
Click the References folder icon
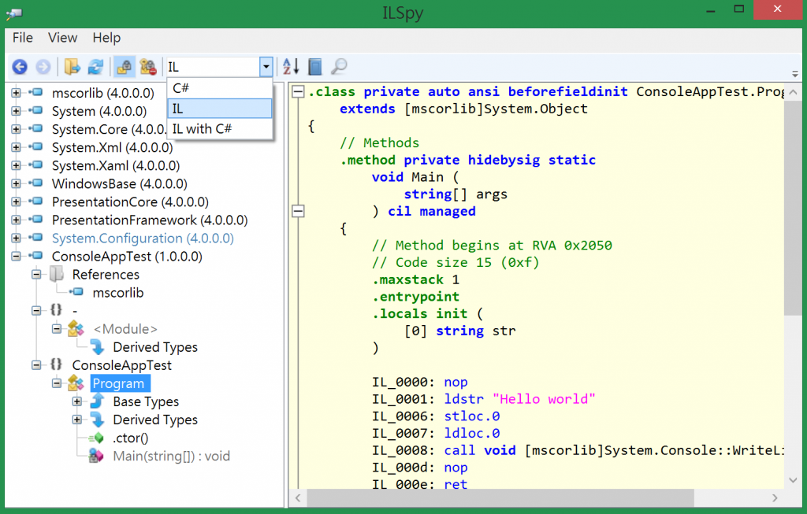pyautogui.click(x=57, y=274)
